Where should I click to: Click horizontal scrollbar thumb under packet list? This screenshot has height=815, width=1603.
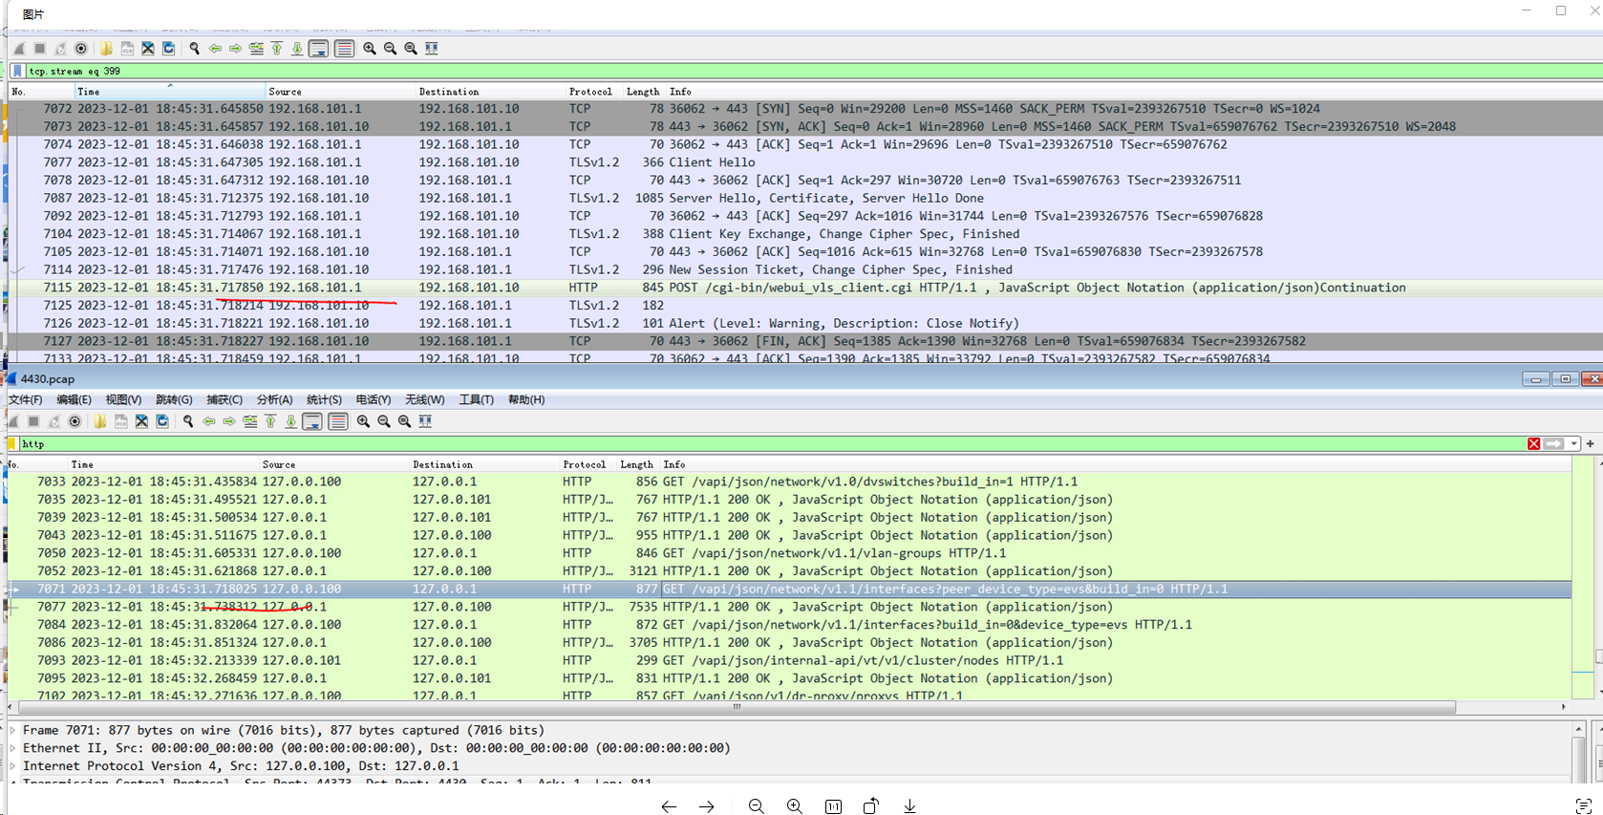(736, 707)
